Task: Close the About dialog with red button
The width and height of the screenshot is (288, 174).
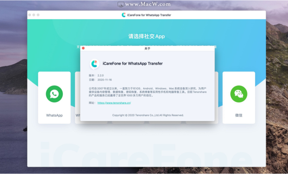Action: (x=83, y=48)
